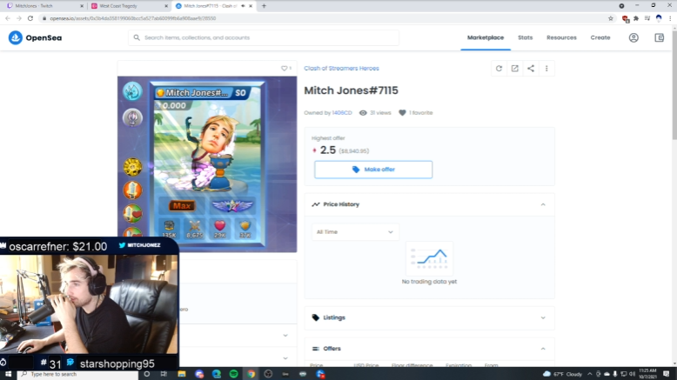Viewport: 677px width, 380px height.
Task: Close the West Coast Tragedy tab
Action: coord(166,6)
